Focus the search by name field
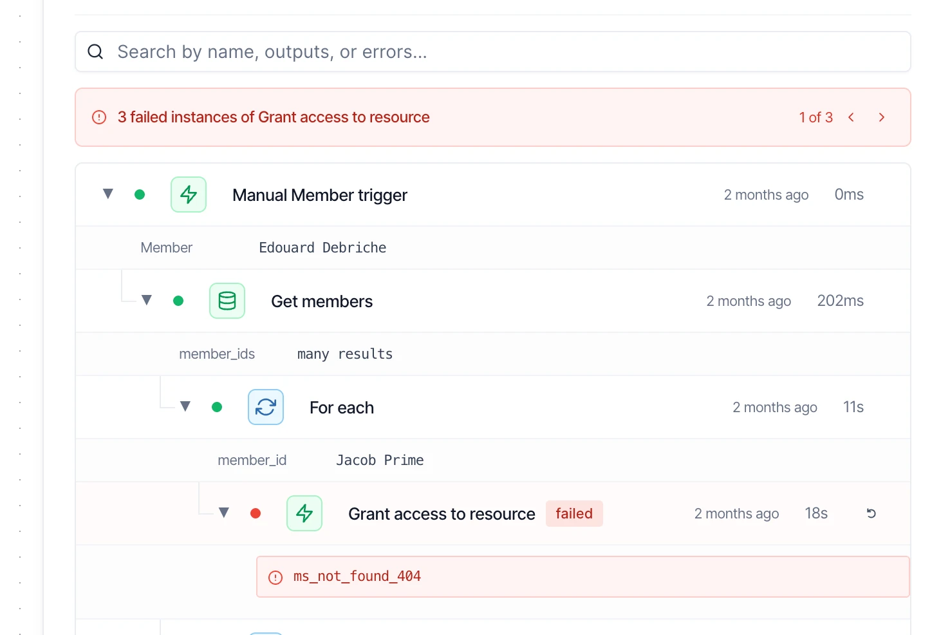Screen dimensions: 941x635 [x=492, y=52]
